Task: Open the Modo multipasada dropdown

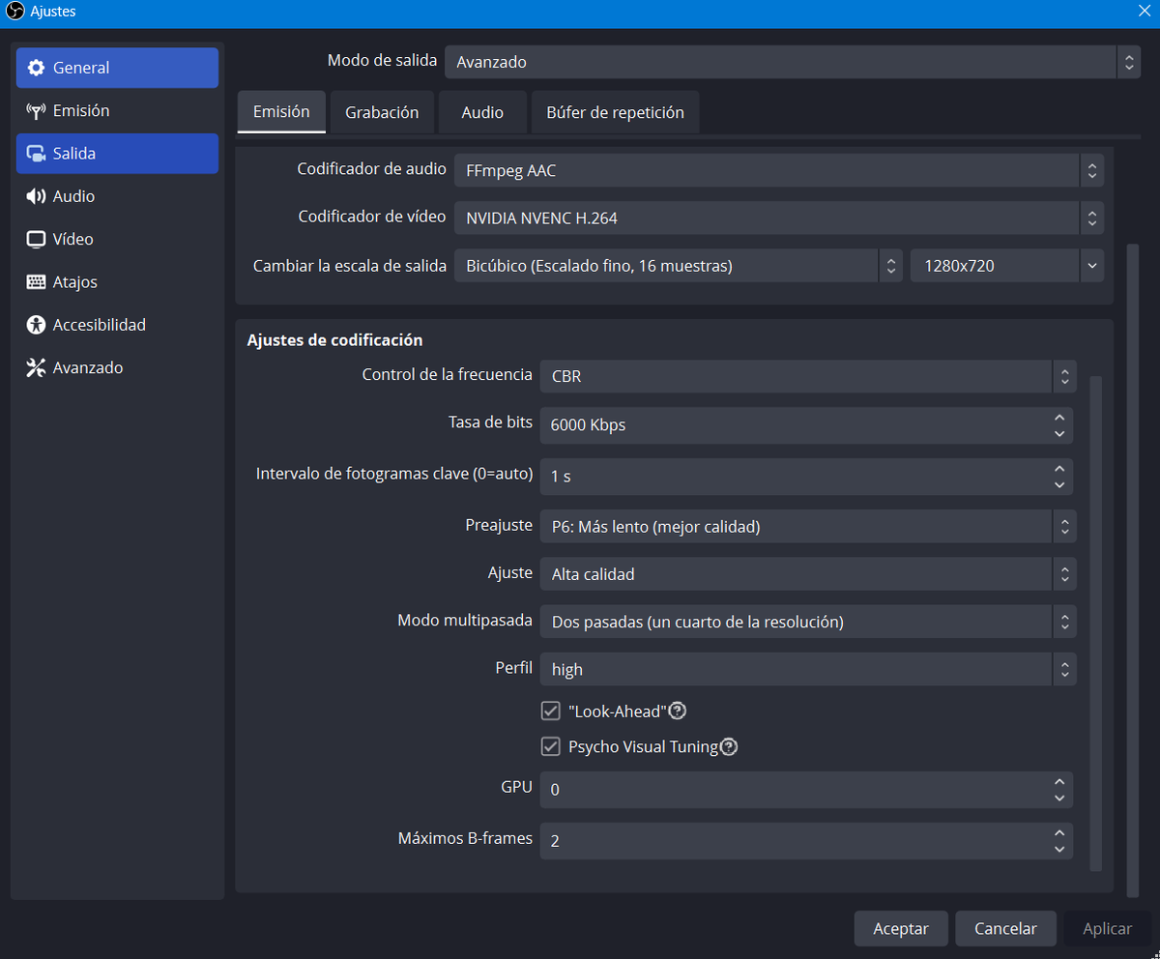Action: coord(808,622)
